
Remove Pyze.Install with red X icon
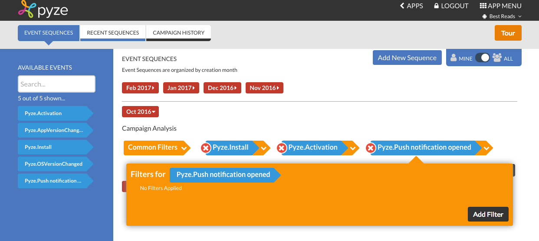click(x=206, y=148)
